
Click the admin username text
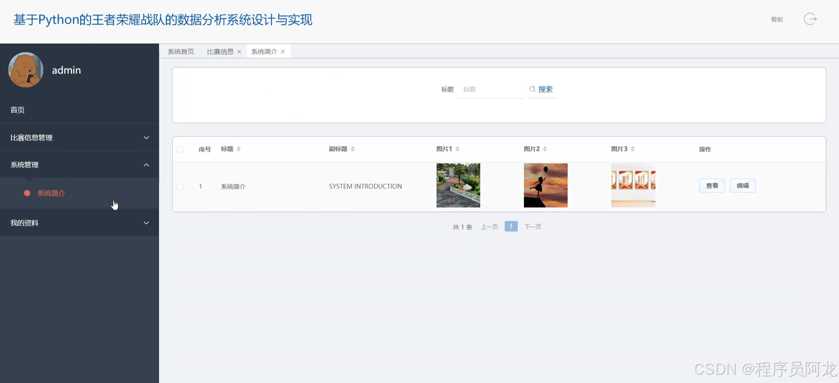tap(66, 70)
